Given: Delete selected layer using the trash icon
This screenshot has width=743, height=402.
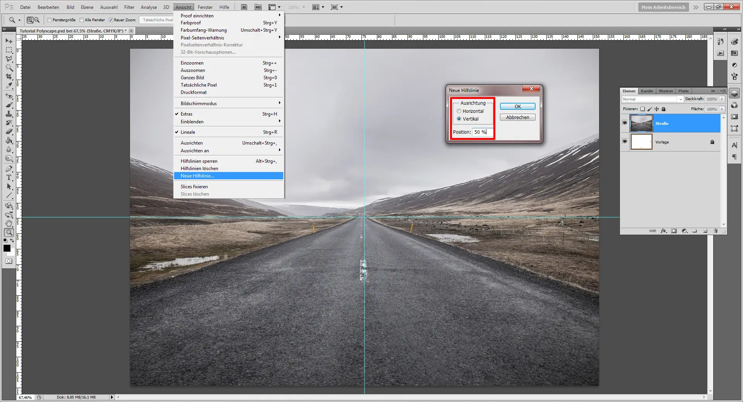Looking at the screenshot, I should click(716, 231).
